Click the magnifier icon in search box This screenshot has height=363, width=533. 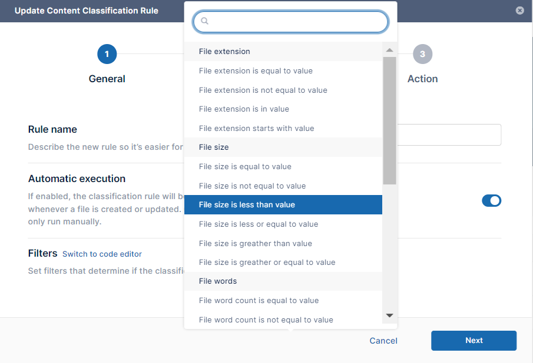tap(205, 21)
